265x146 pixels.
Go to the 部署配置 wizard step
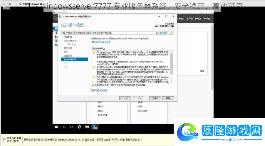(68, 37)
